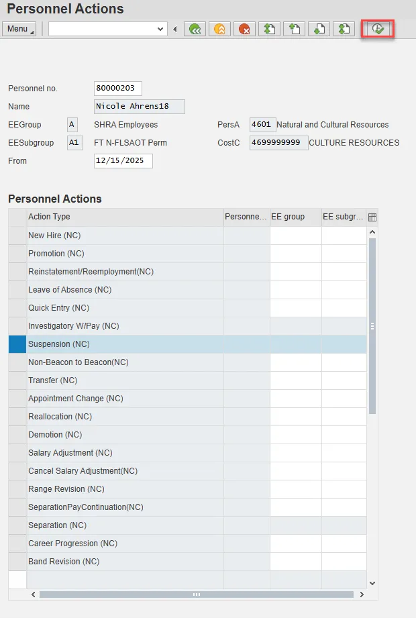Click into the From date field

[123, 161]
